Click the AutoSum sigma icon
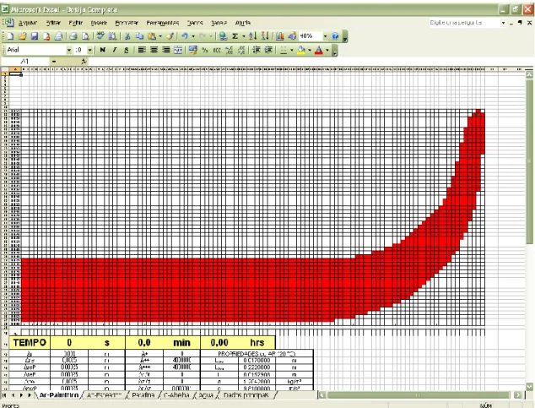The height and width of the screenshot is (408, 535). pyautogui.click(x=235, y=36)
